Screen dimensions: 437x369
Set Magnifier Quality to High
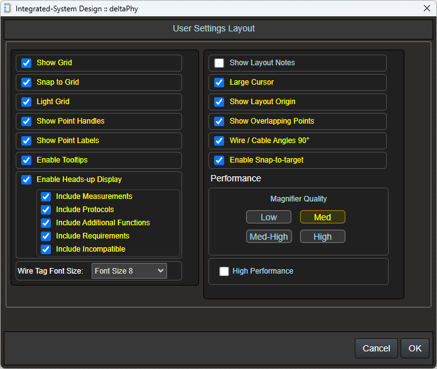[x=323, y=237]
